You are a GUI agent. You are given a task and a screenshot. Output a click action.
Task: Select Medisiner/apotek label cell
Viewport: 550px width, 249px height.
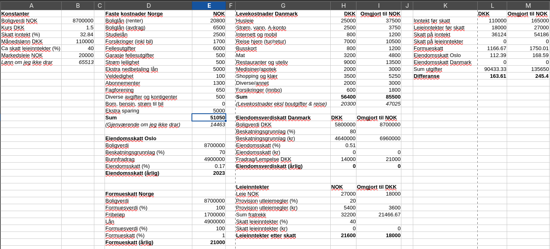[283, 69]
